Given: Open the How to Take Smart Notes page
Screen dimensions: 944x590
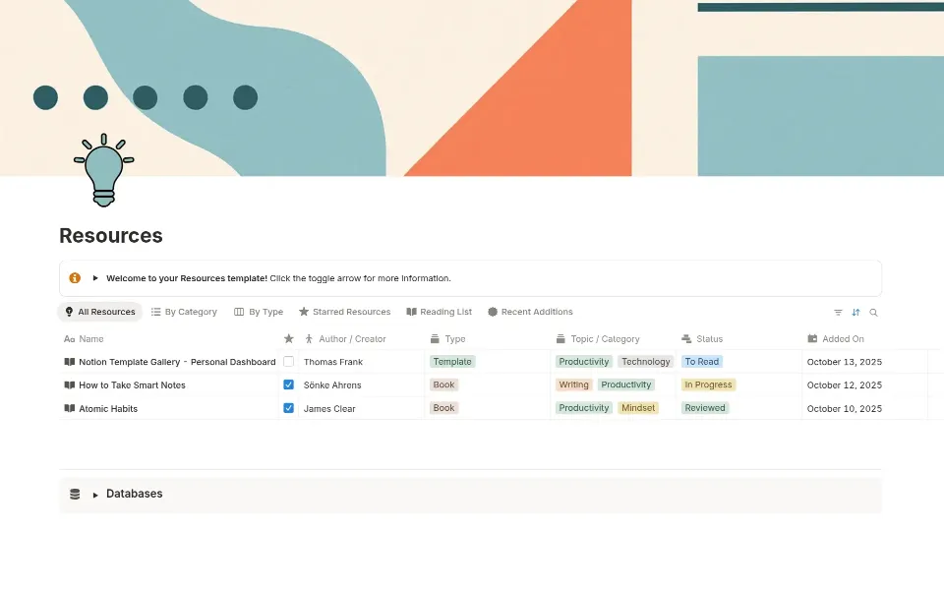Looking at the screenshot, I should [132, 385].
